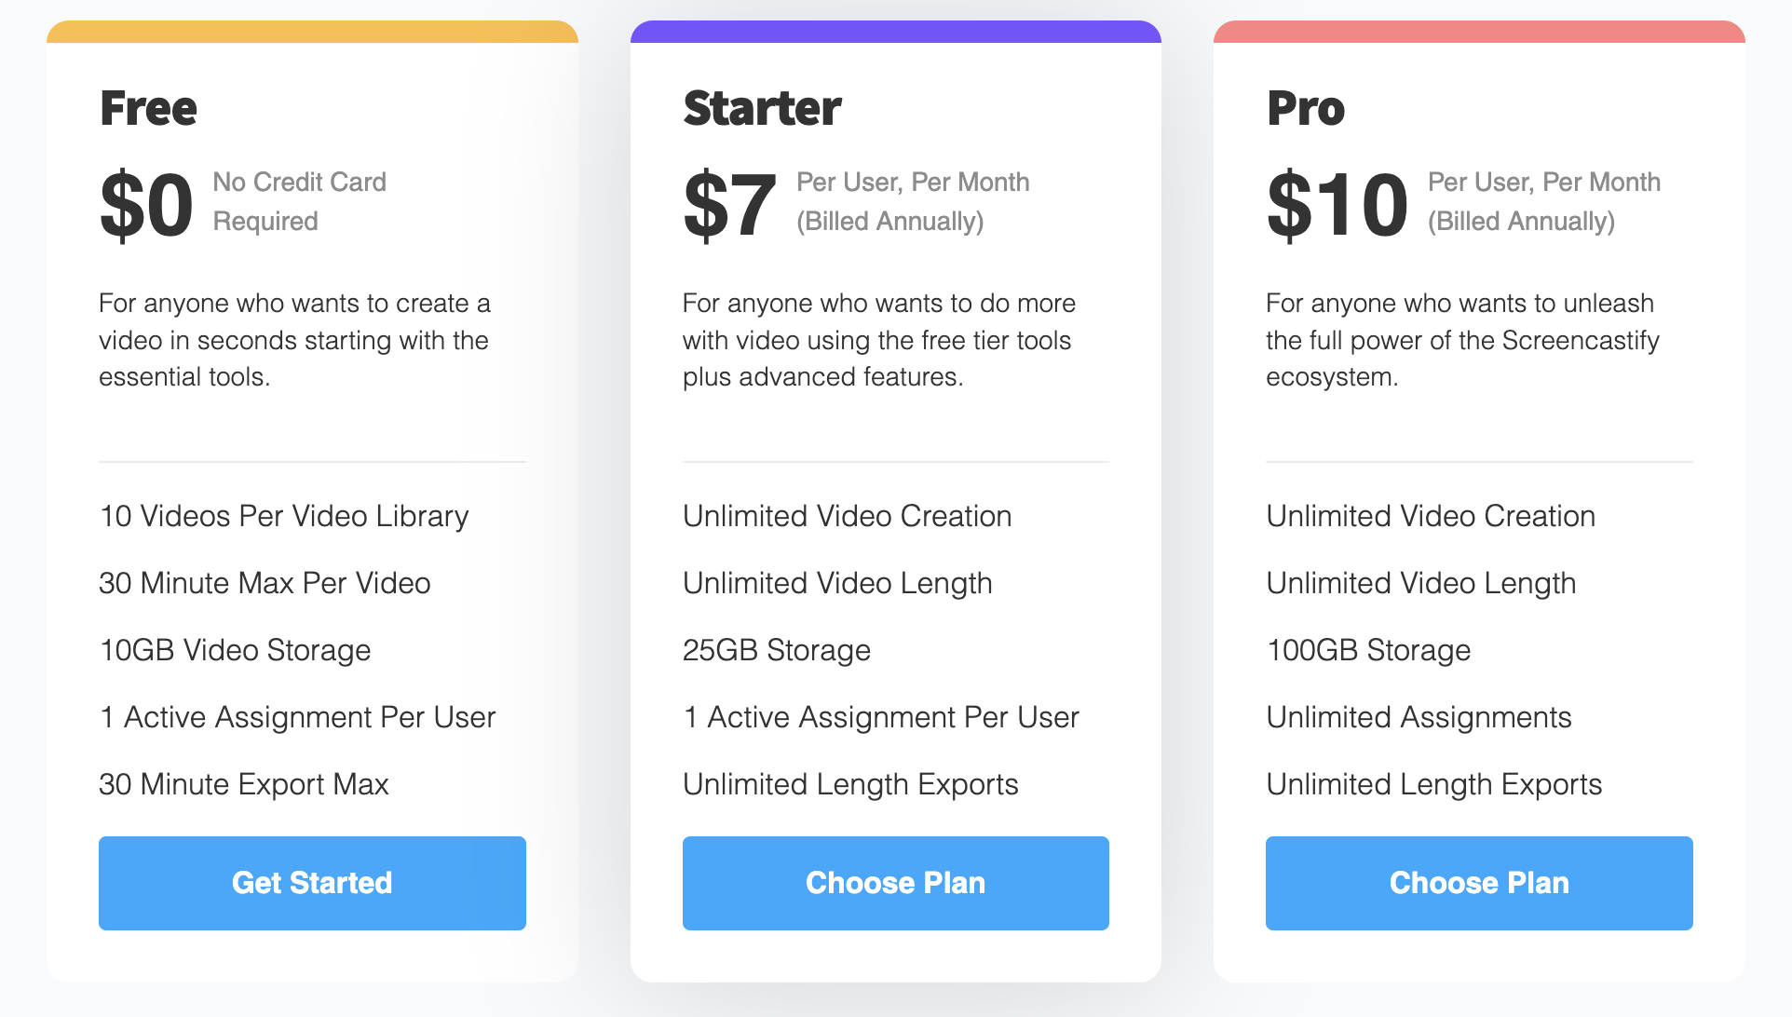Image resolution: width=1792 pixels, height=1017 pixels.
Task: Select '10 Videos Per Video Library' feature
Action: tap(284, 516)
